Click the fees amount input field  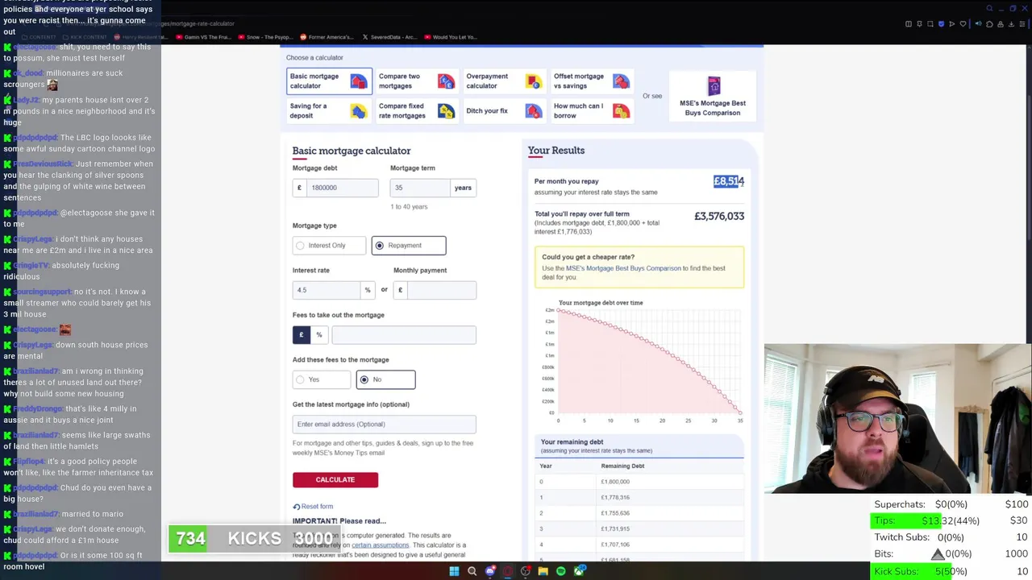pos(404,335)
